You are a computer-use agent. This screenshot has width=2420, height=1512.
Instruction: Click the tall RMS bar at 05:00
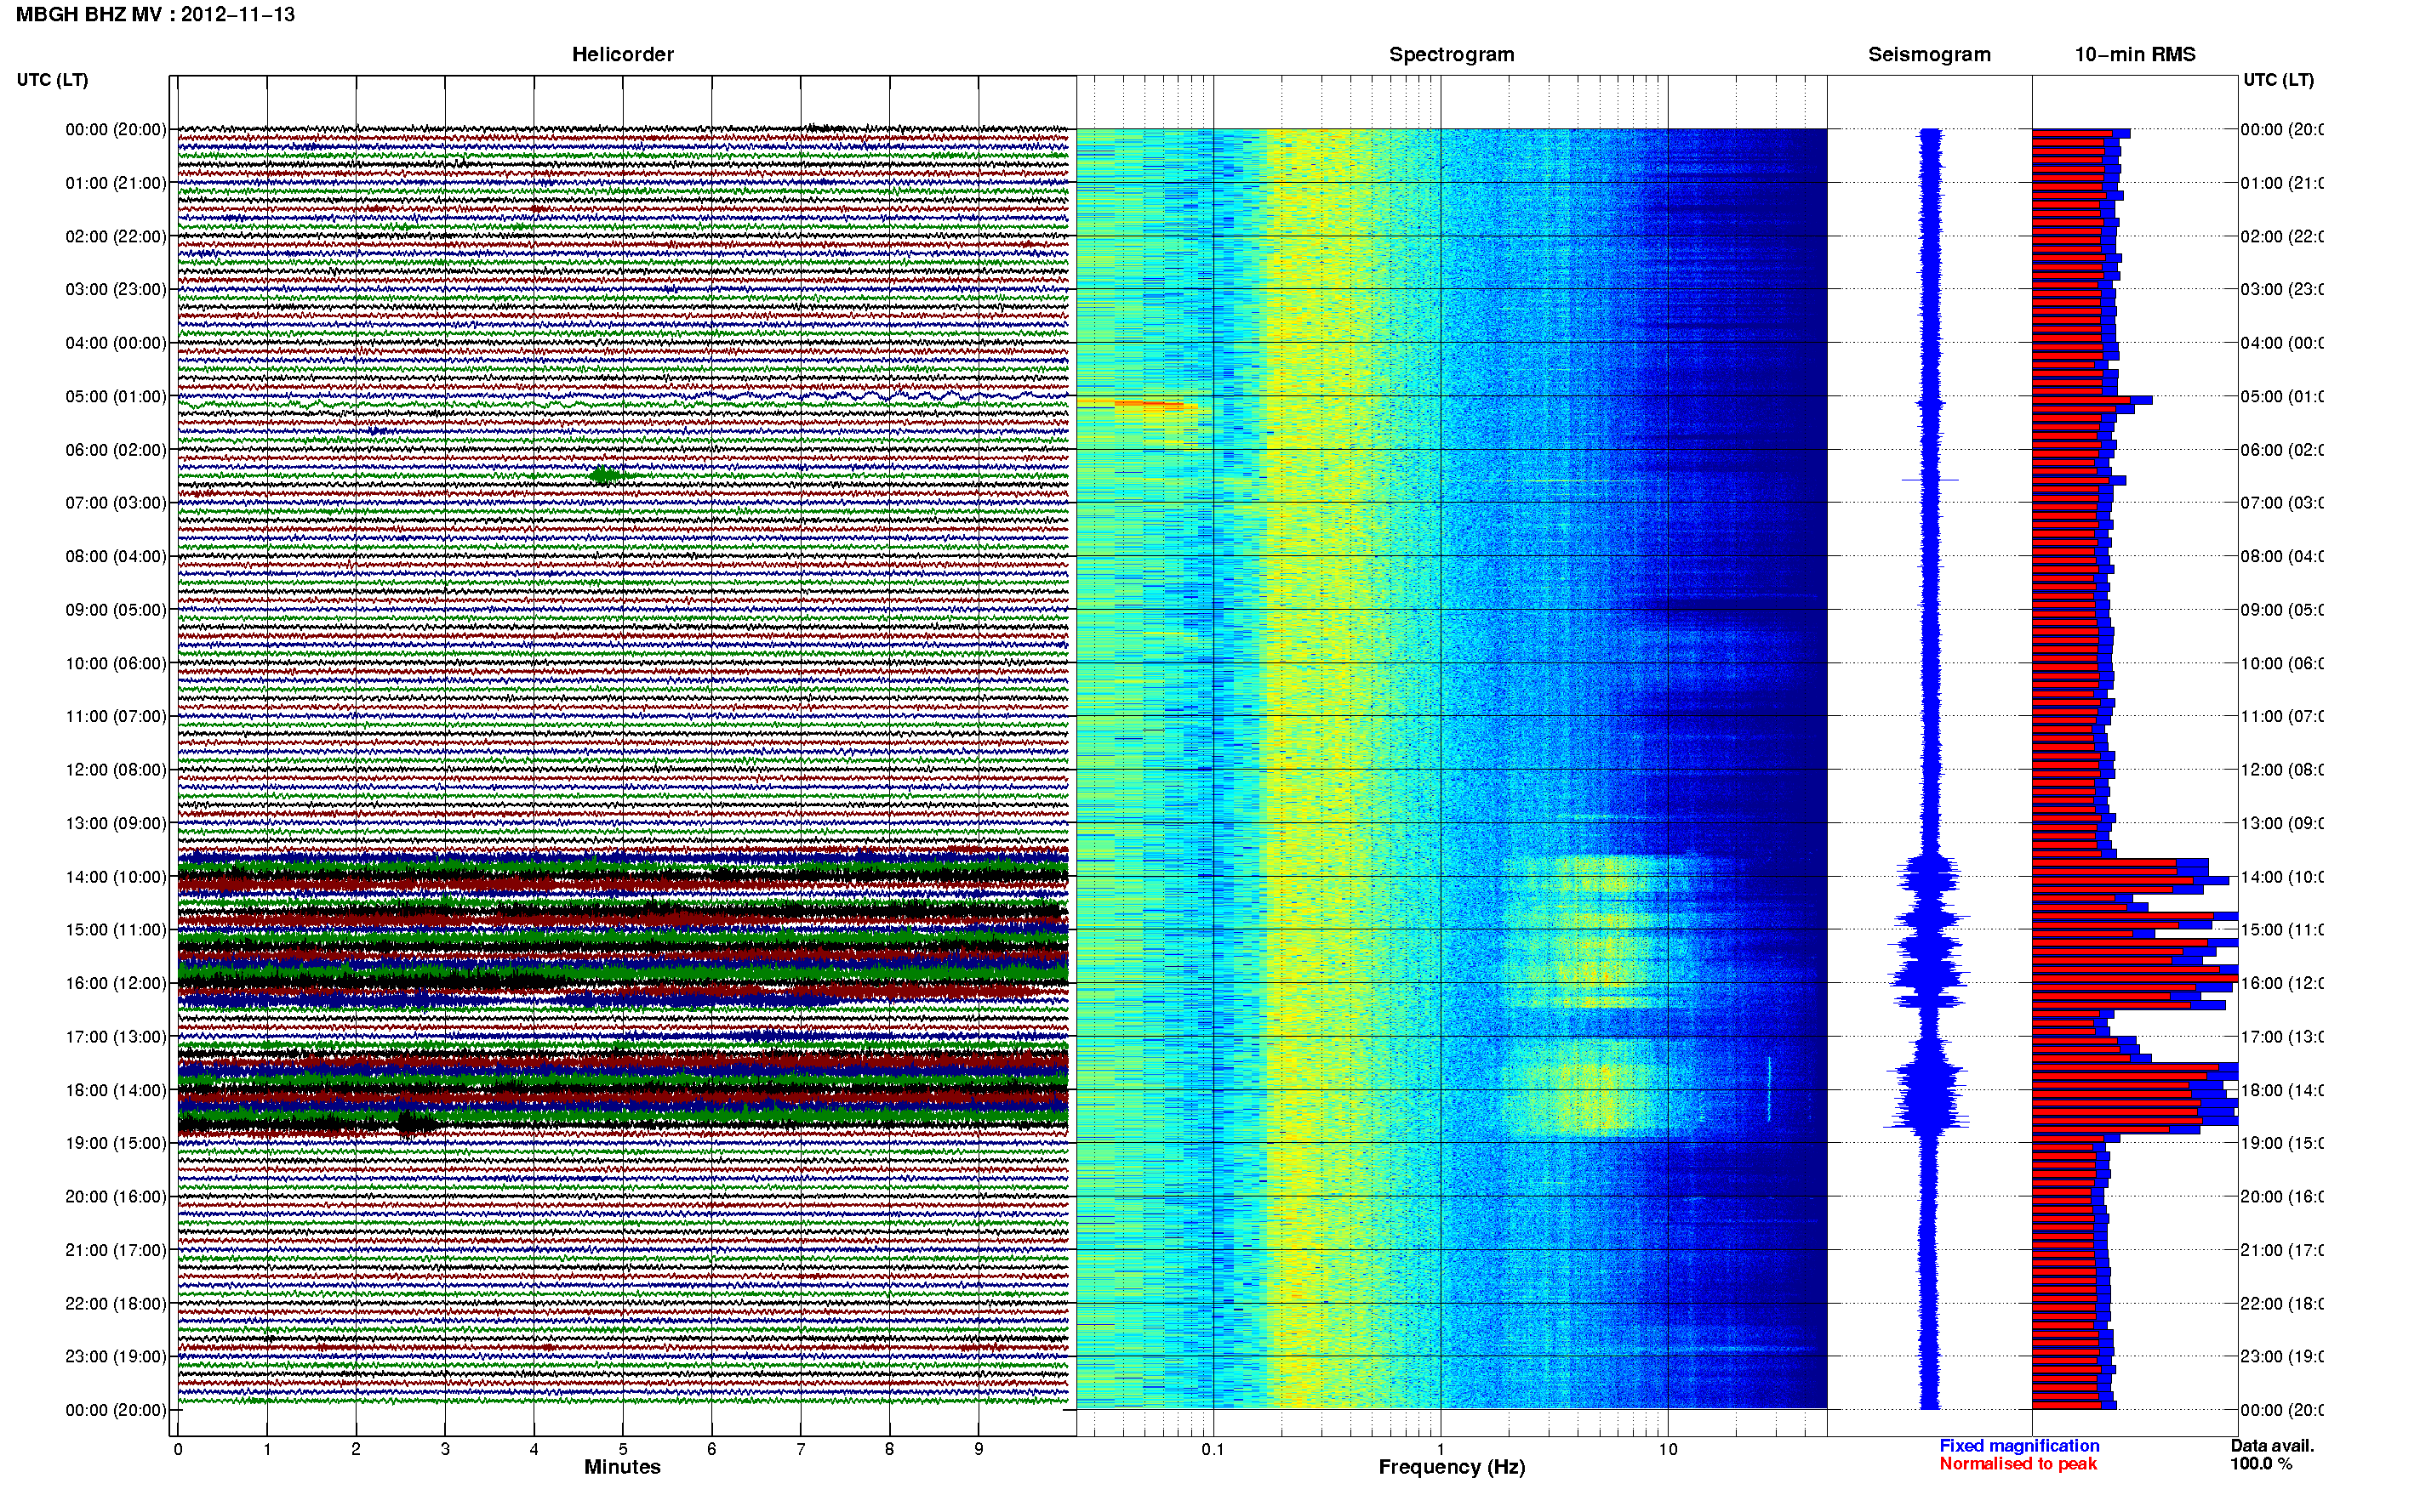tap(2092, 400)
